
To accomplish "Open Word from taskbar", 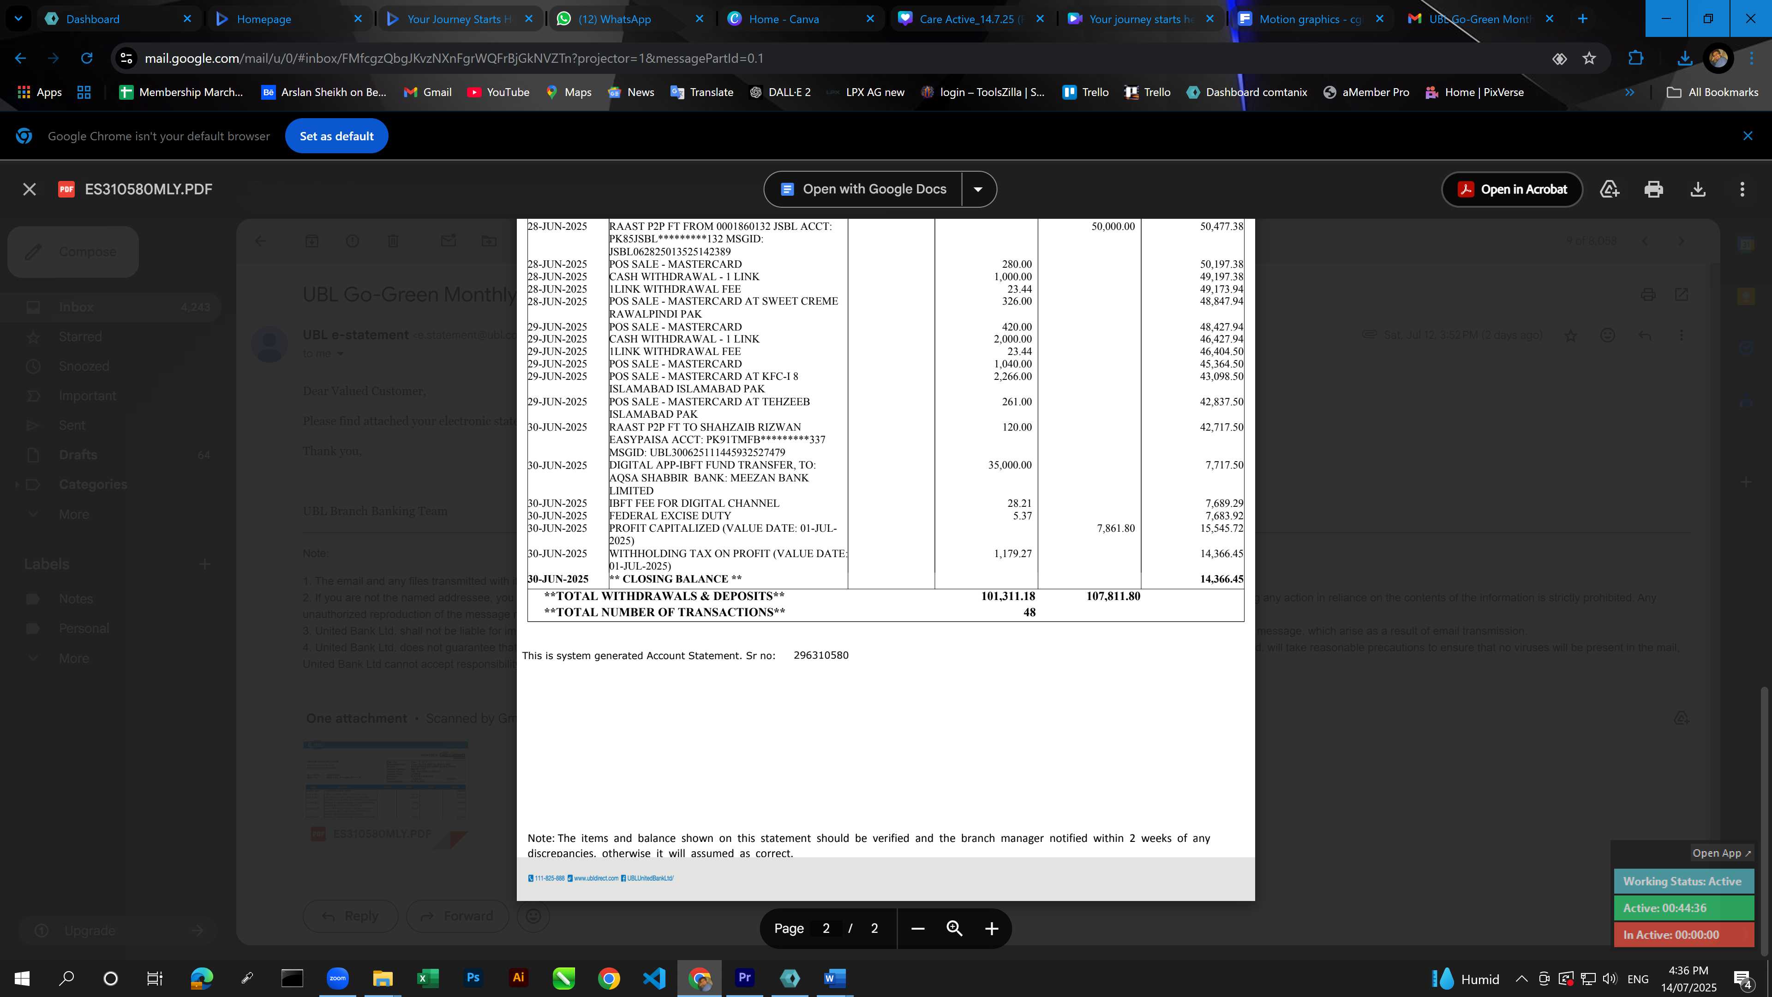I will [834, 979].
